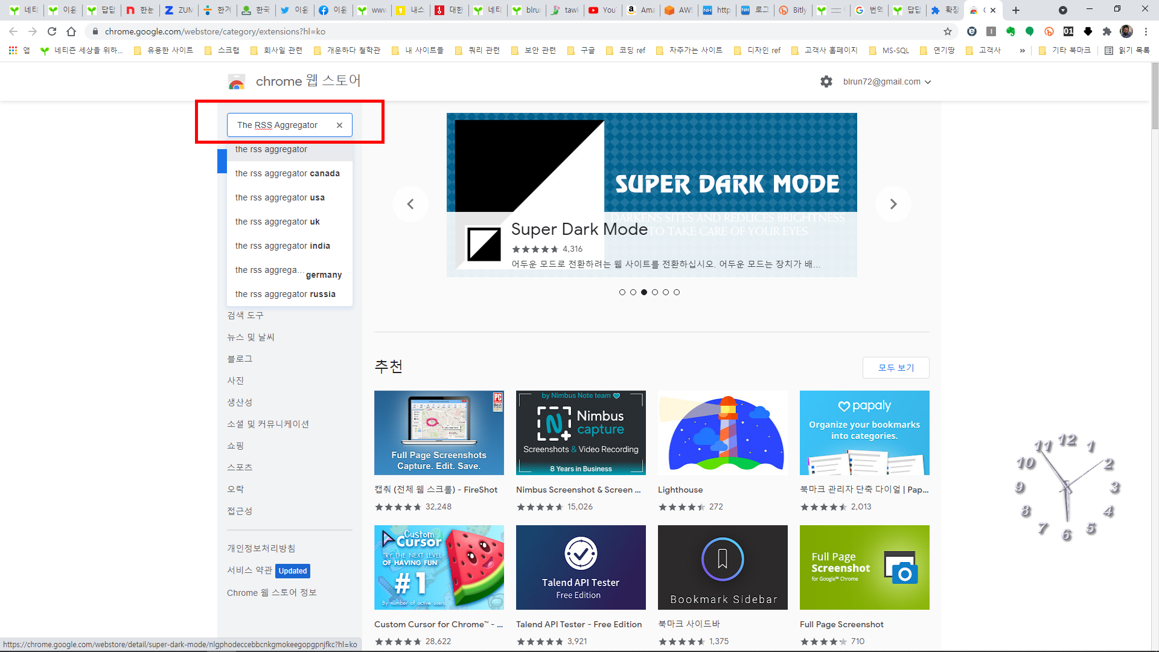This screenshot has height=652, width=1159.
Task: Click the Super Dark Mode extension icon
Action: click(x=484, y=245)
